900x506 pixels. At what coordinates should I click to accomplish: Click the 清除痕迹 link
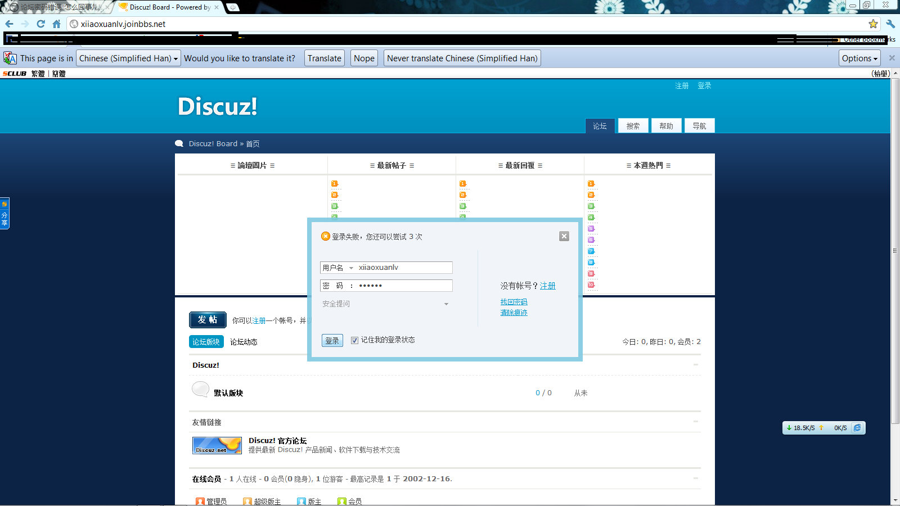coord(514,313)
